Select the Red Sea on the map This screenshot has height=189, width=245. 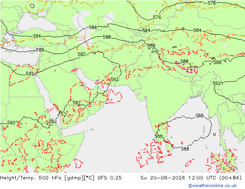point(47,97)
